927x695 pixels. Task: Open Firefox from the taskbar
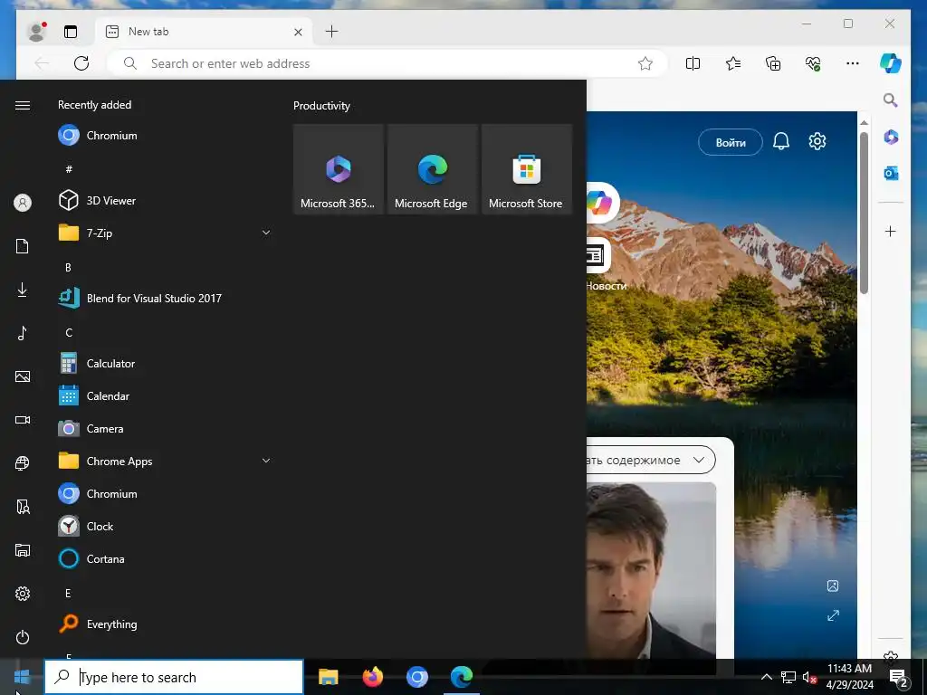coord(372,677)
